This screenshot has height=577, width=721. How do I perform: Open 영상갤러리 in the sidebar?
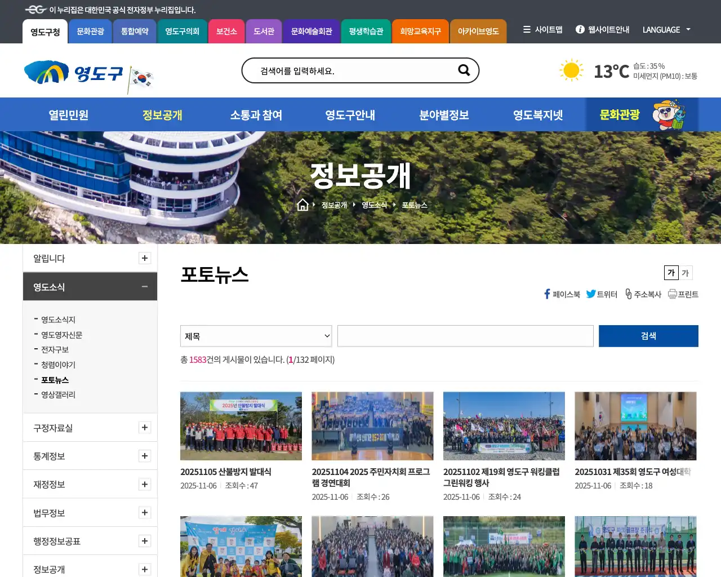point(58,395)
